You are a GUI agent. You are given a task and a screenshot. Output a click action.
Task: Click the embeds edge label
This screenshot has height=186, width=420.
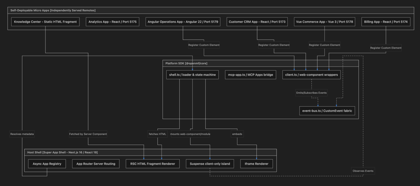tap(237, 134)
